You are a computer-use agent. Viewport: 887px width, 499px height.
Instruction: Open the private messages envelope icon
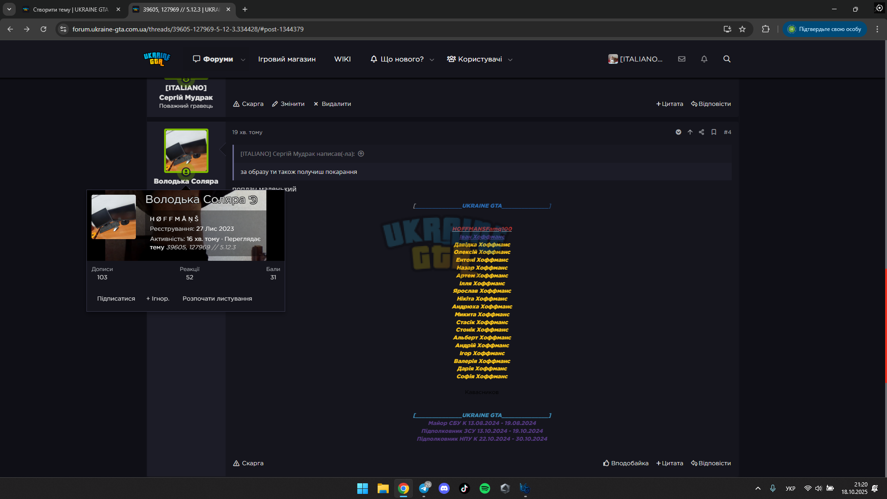682,59
